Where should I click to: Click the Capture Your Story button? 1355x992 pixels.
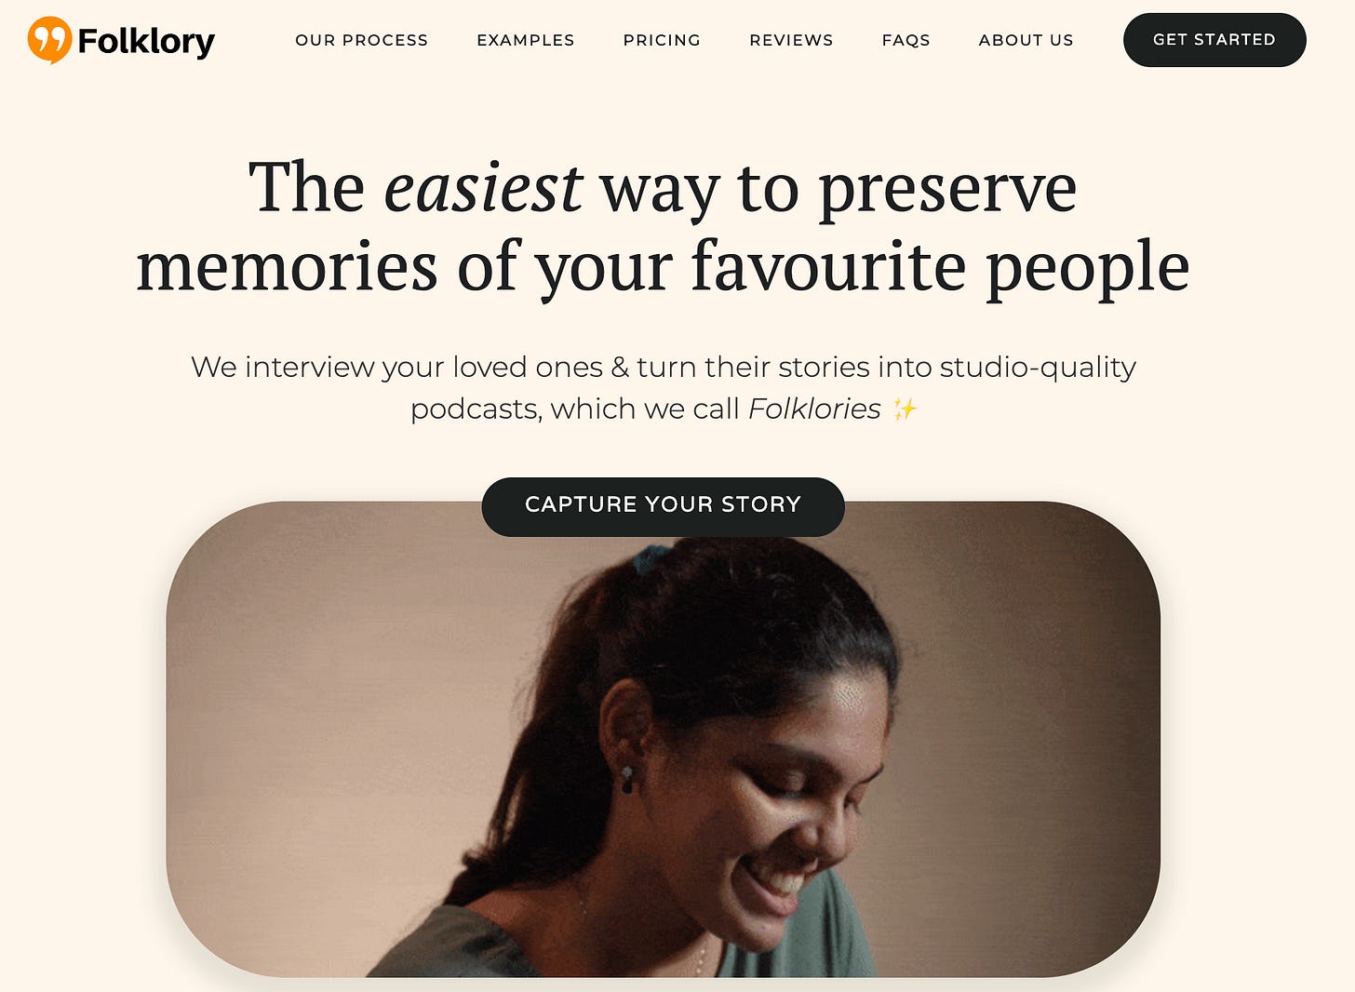point(663,506)
